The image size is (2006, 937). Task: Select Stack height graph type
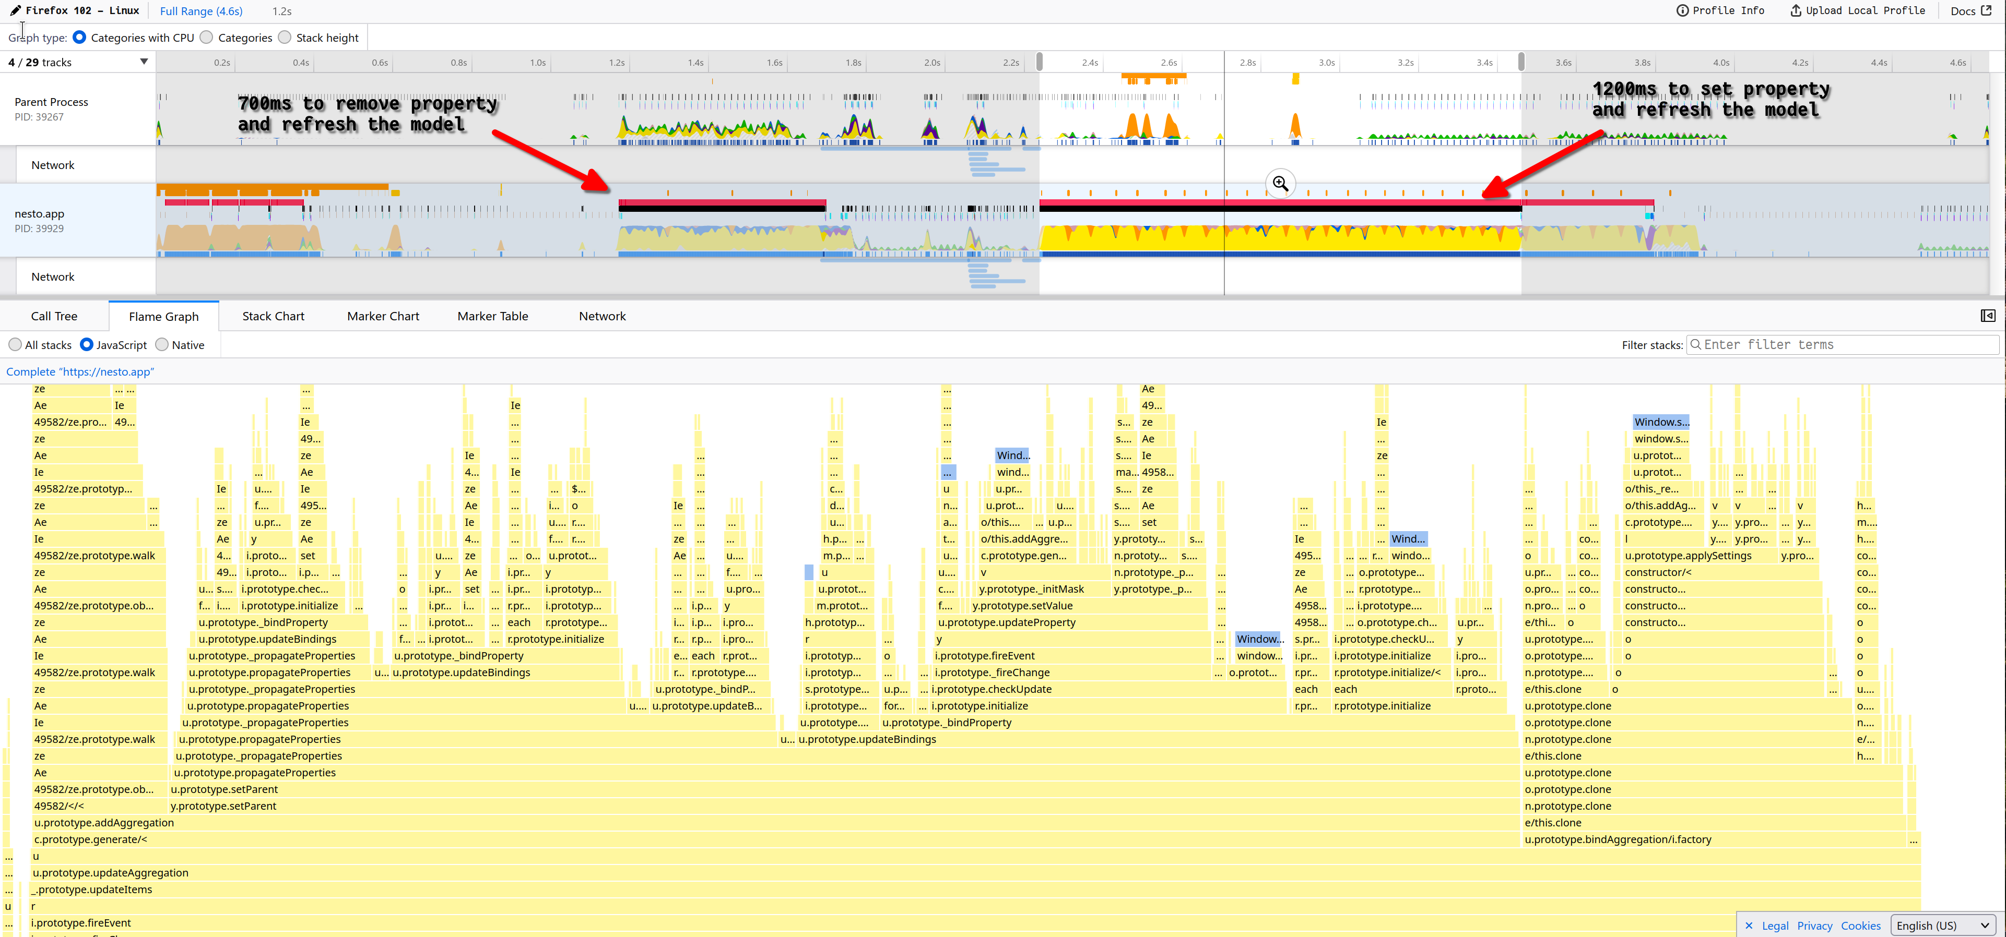tap(285, 38)
